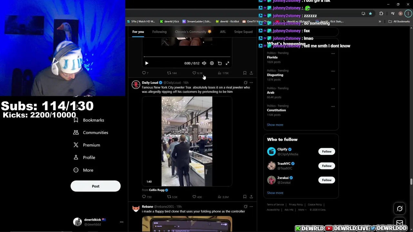Open Collin Rugg source link

point(158,190)
